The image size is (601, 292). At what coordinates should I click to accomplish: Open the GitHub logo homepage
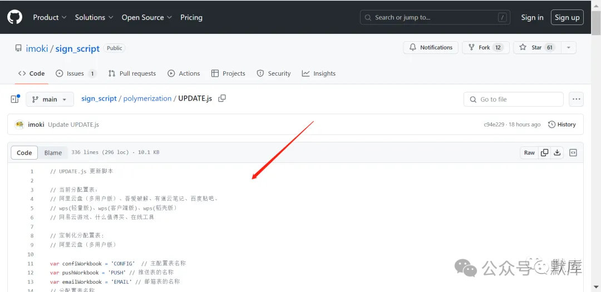14,17
